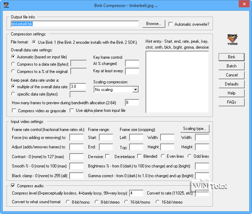This screenshot has width=252, height=214.
Task: Click the cropping Top field
Action: [x=136, y=147]
